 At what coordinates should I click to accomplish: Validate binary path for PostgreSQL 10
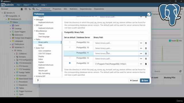[146, 48]
